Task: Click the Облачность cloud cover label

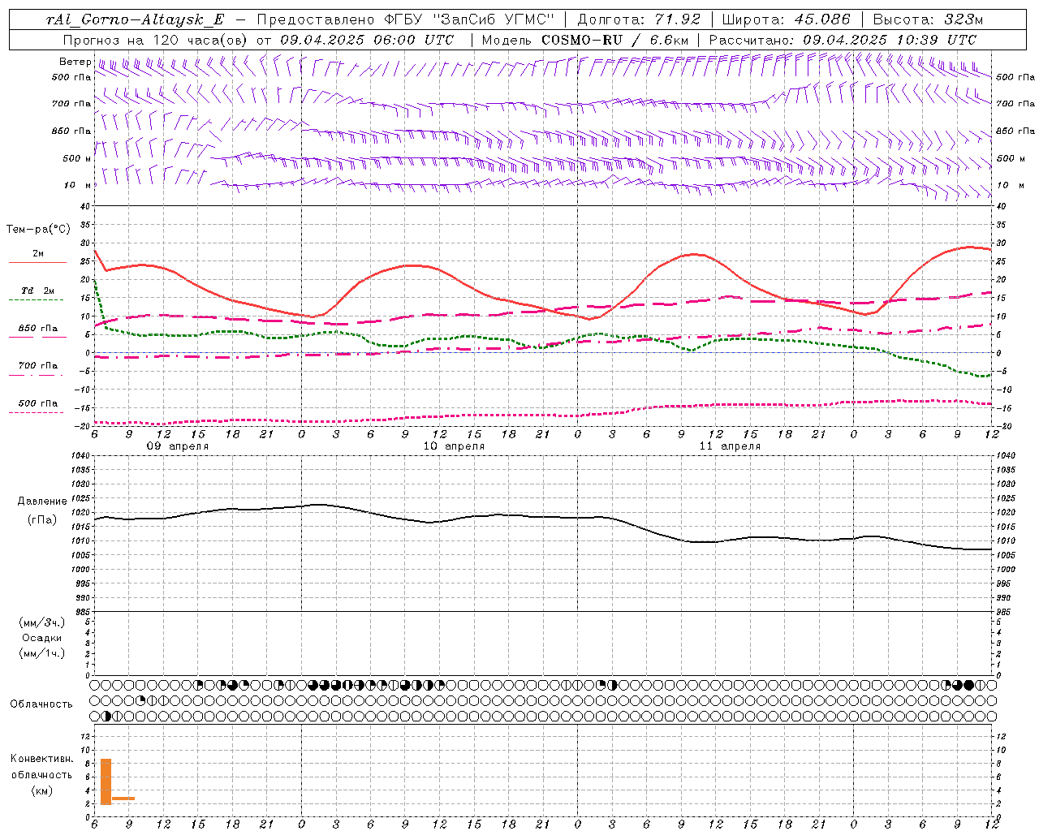Action: click(x=41, y=704)
